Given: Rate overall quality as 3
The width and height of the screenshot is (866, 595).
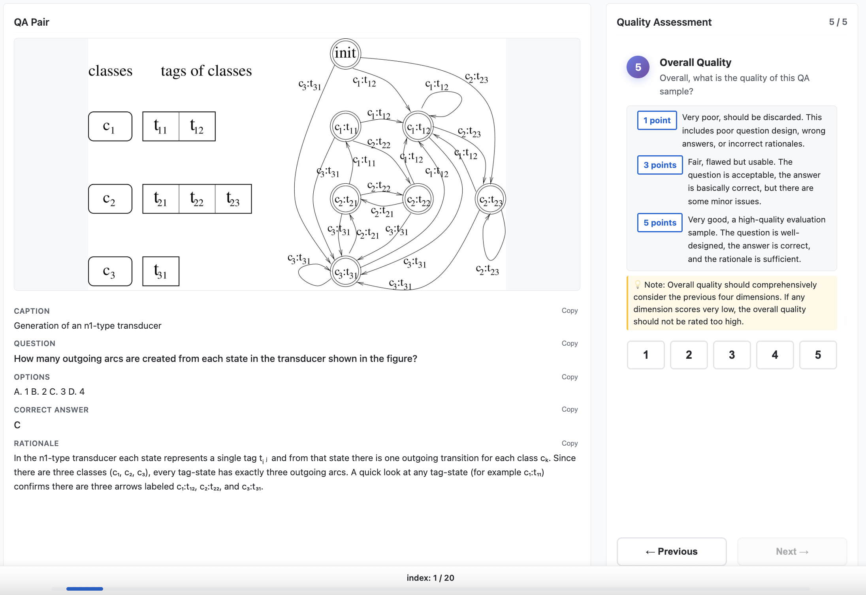Looking at the screenshot, I should tap(732, 355).
